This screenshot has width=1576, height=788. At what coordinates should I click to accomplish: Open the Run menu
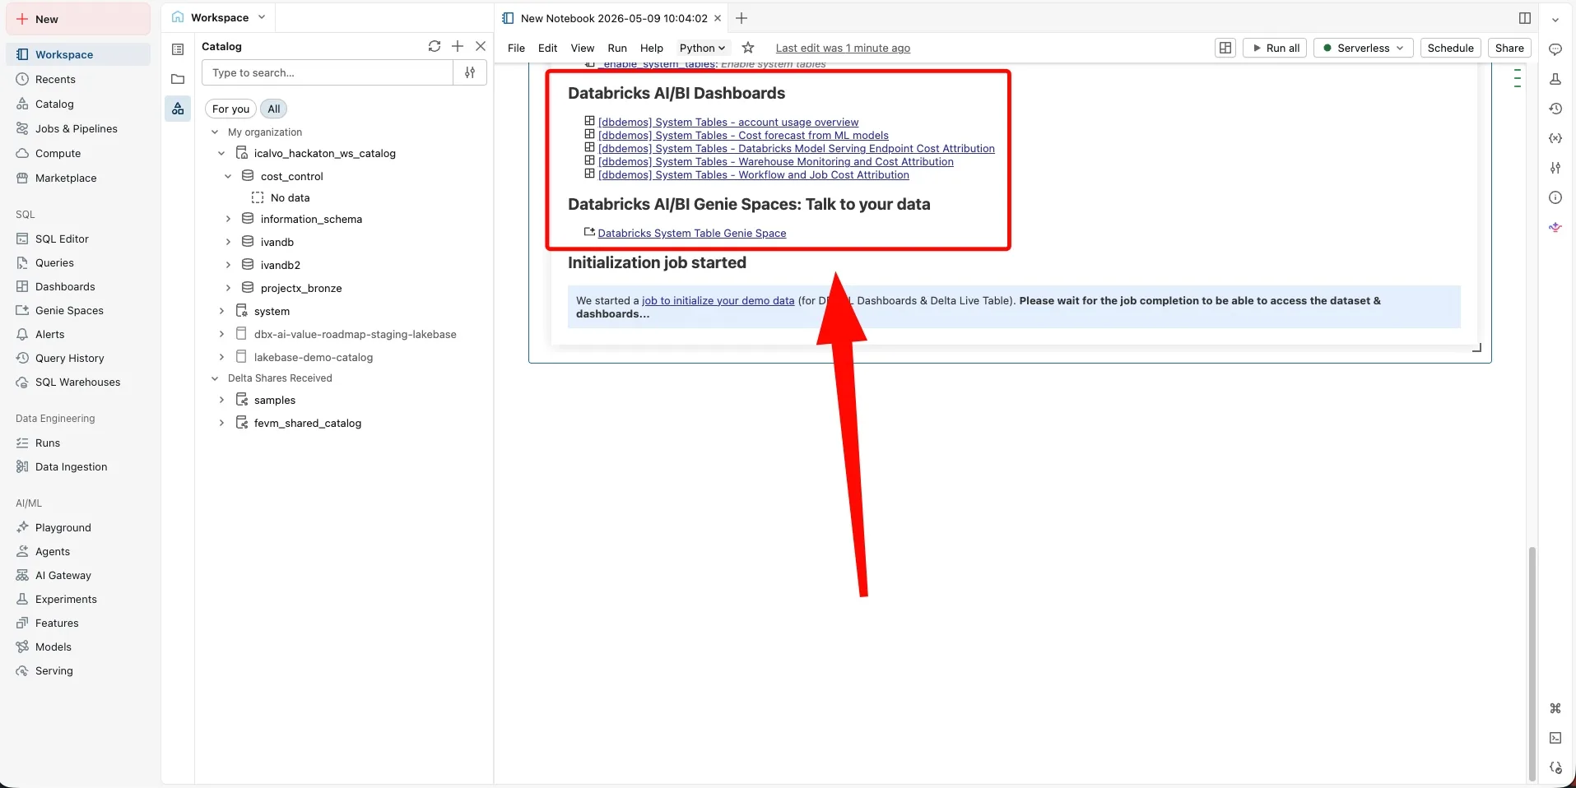[x=617, y=48]
